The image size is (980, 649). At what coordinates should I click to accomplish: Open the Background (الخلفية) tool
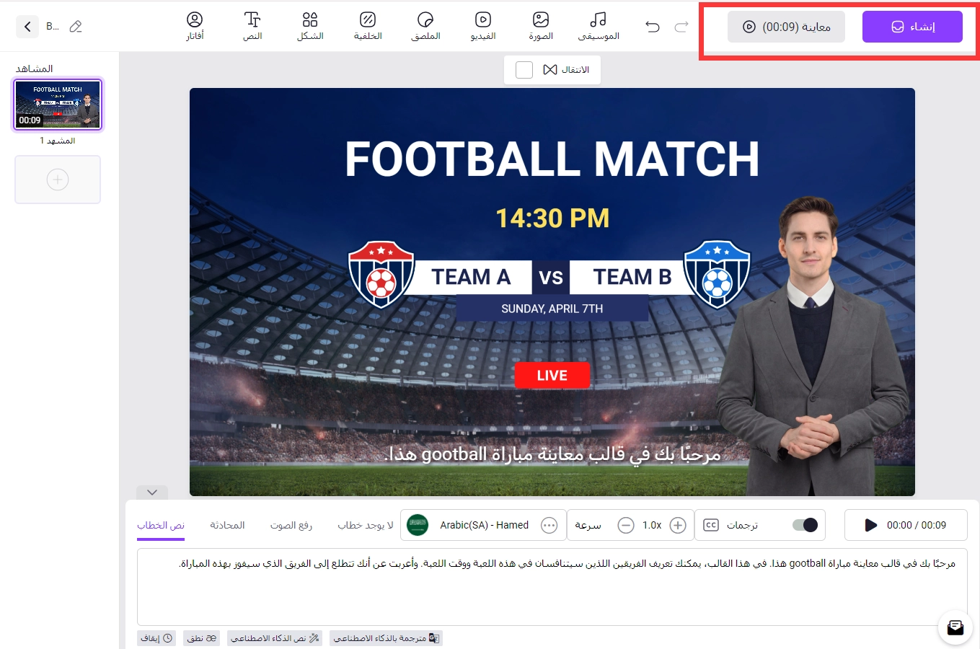(368, 26)
